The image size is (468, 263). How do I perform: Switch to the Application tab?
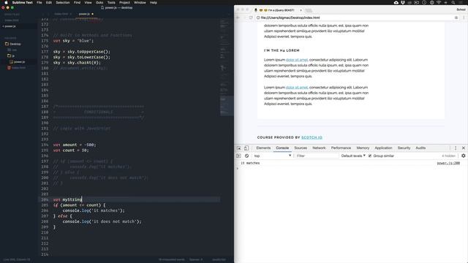pyautogui.click(x=383, y=148)
